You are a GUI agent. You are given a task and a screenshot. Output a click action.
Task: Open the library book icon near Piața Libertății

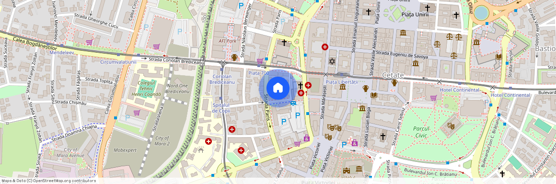click(373, 95)
